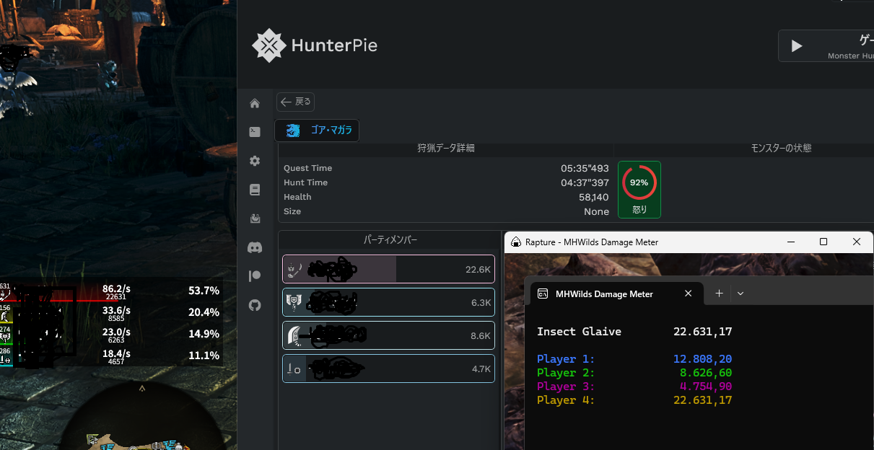Click the magenta damage value 4.754,90
The width and height of the screenshot is (874, 450).
pyautogui.click(x=707, y=387)
